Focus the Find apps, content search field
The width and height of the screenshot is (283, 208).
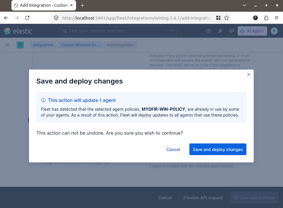click(x=118, y=31)
